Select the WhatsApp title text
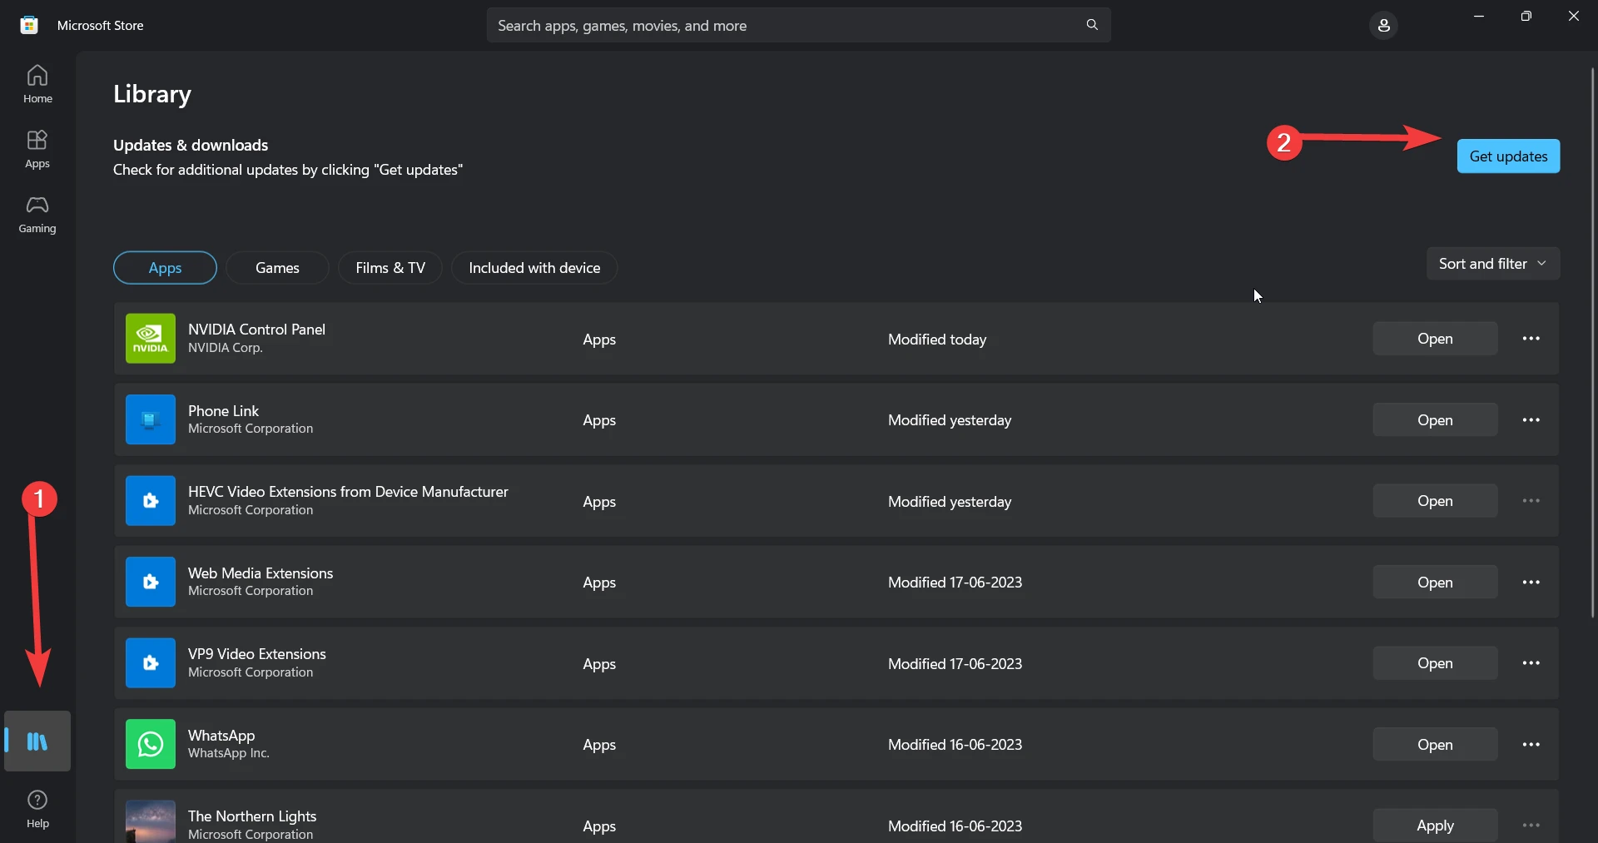 (x=221, y=736)
